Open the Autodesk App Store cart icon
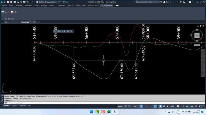The width and height of the screenshot is (206, 115). [181, 2]
